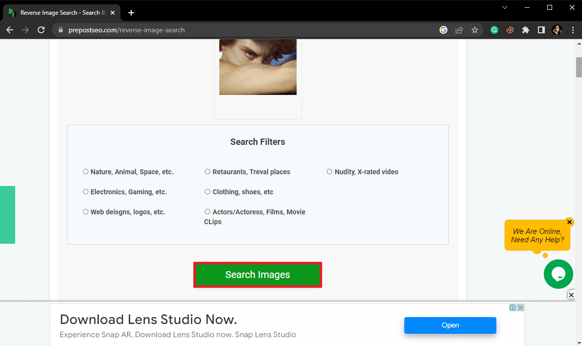Close the Reverse Image Search tab
The height and width of the screenshot is (346, 582).
113,13
